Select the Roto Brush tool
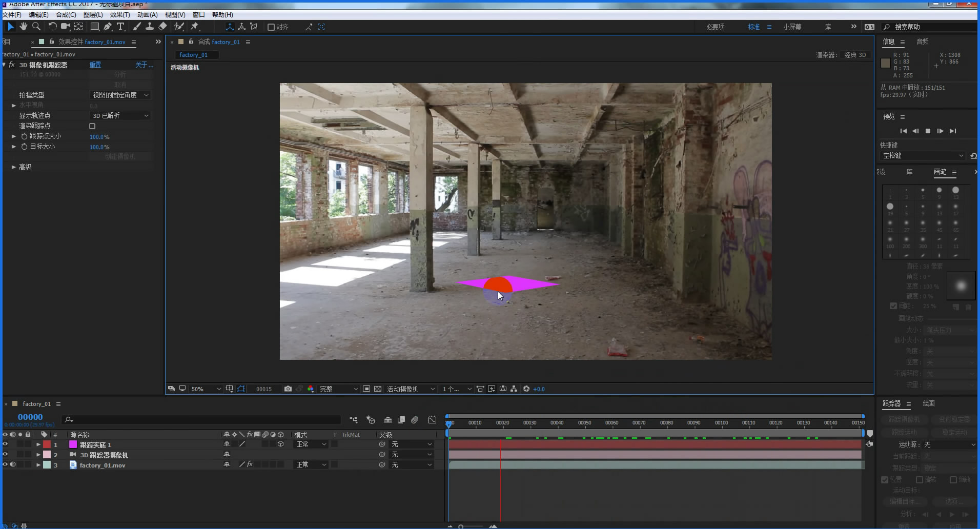 [x=179, y=27]
